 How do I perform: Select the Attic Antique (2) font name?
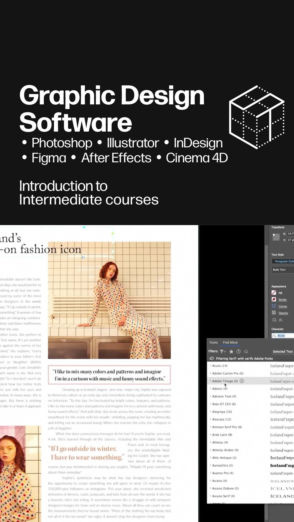(224, 458)
